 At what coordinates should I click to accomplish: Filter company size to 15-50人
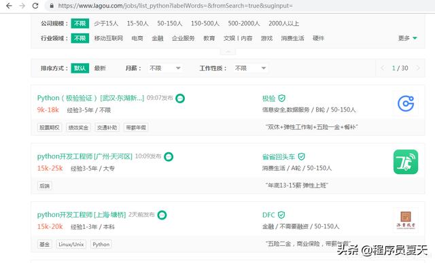137,24
